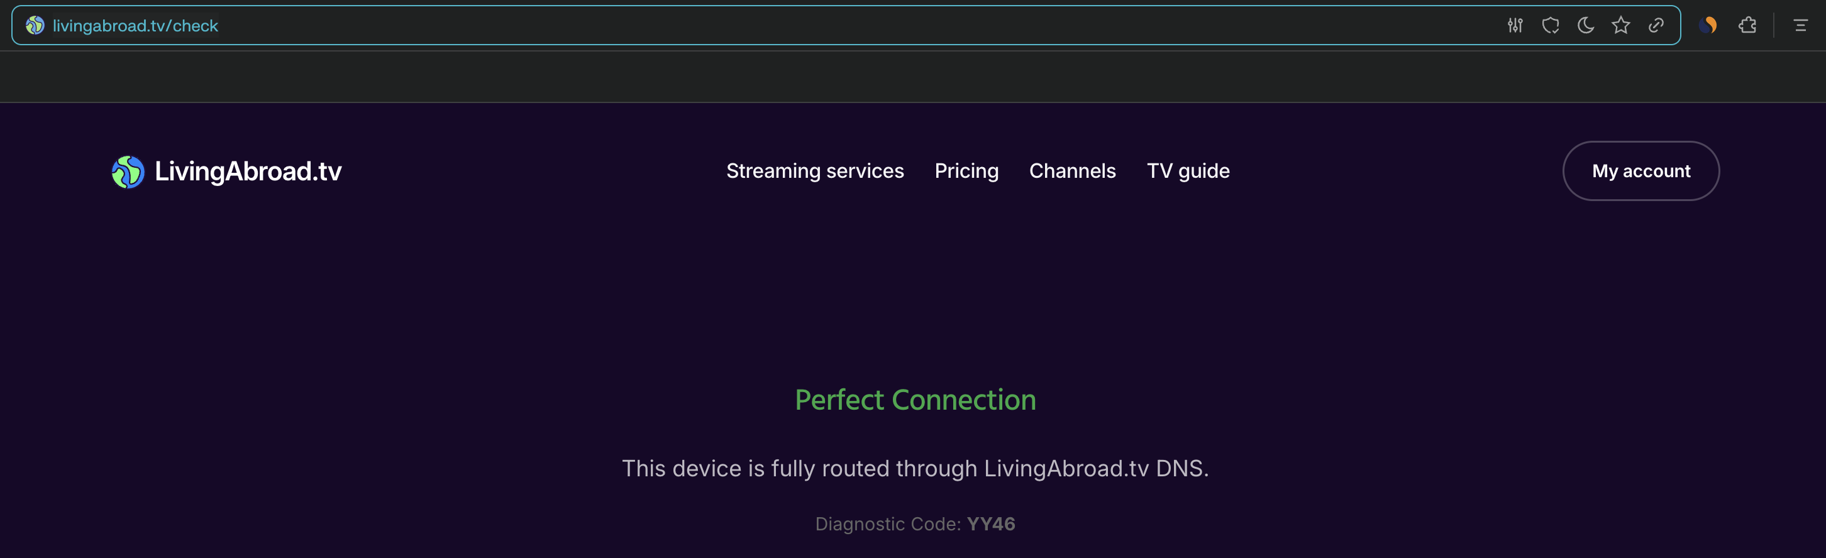Screen dimensions: 1826x558
Task: Go to the Channels page
Action: (x=1072, y=171)
